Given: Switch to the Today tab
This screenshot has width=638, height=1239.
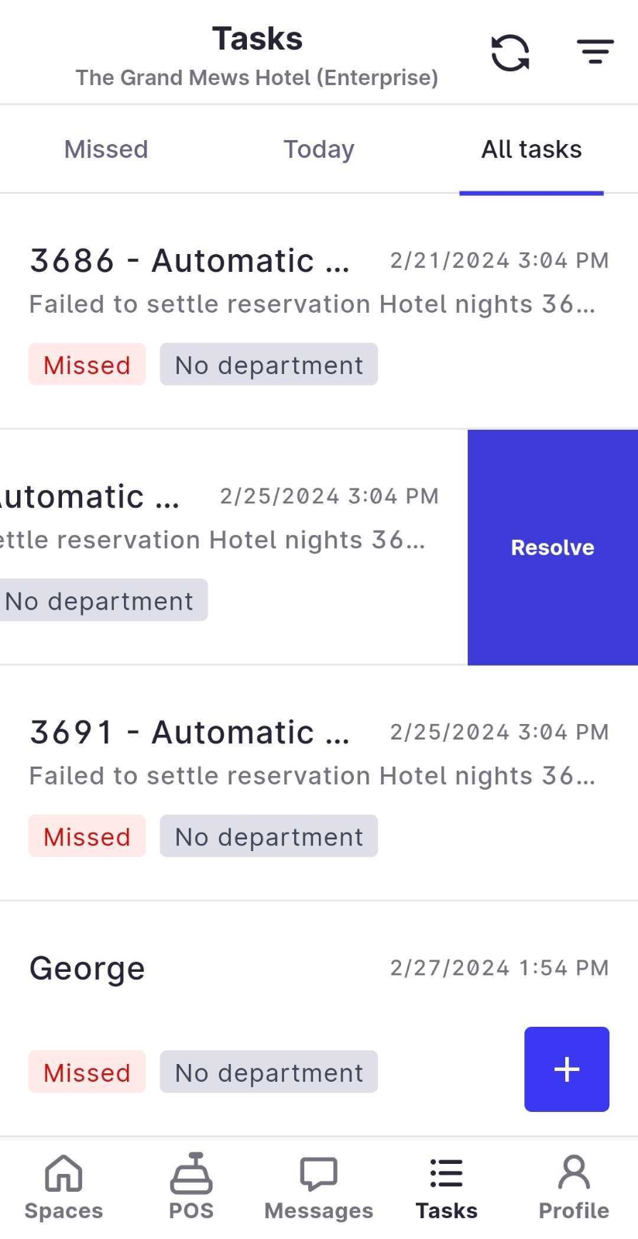Looking at the screenshot, I should (x=318, y=149).
